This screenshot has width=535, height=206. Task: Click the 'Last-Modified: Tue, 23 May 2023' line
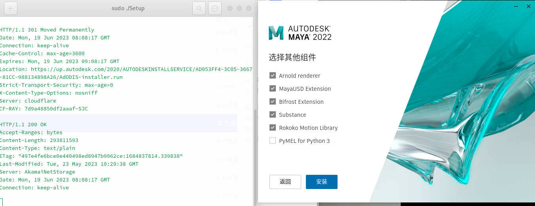(x=69, y=164)
